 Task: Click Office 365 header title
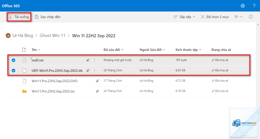11,6
